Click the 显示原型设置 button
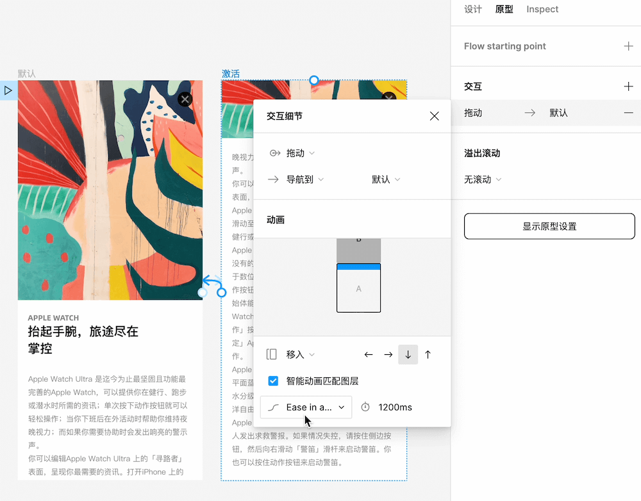641x501 pixels. [x=549, y=226]
